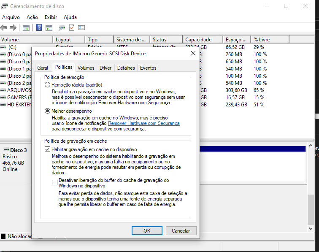319x252 pixels.
Task: Click the HD EXRTEN volume drive icon
Action: [x=3, y=105]
